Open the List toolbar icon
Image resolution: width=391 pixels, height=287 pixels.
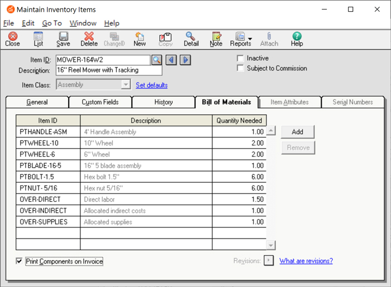coord(38,40)
